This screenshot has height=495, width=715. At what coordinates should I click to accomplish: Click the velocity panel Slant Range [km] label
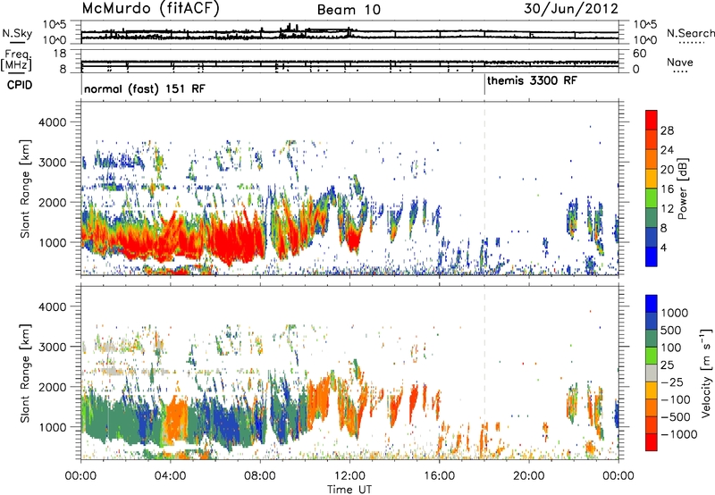[25, 373]
